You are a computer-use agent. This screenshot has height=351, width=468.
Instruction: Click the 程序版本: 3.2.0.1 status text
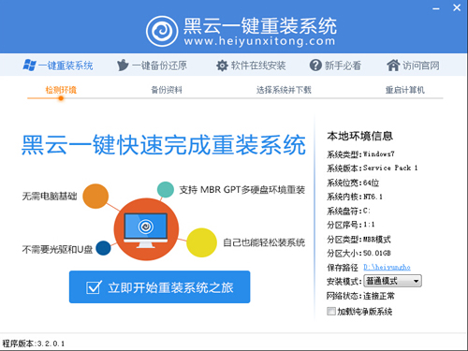[34, 344]
